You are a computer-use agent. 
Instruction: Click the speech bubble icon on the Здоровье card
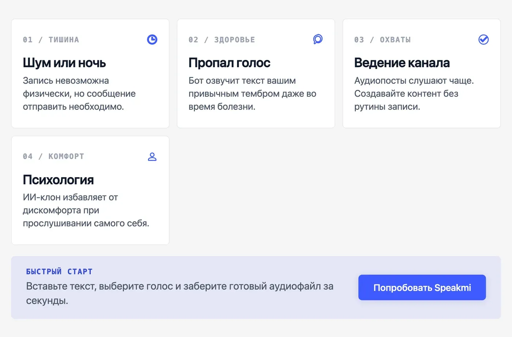point(318,39)
